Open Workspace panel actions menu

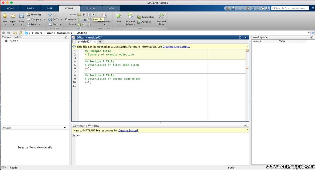[x=312, y=37]
